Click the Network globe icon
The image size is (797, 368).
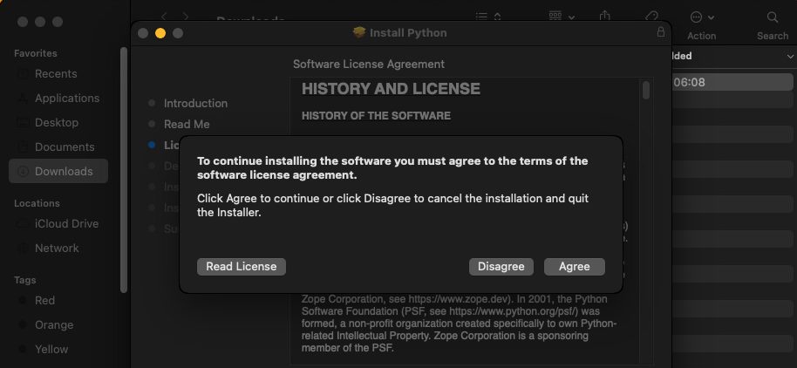coord(23,248)
